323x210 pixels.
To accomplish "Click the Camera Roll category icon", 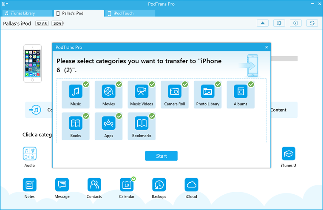I will coord(175,91).
